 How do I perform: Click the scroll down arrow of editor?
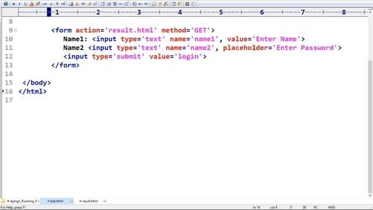[x=370, y=195]
